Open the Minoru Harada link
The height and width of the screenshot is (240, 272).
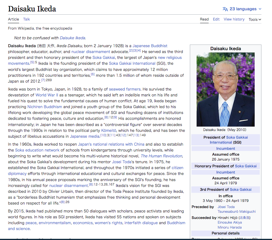230,227
